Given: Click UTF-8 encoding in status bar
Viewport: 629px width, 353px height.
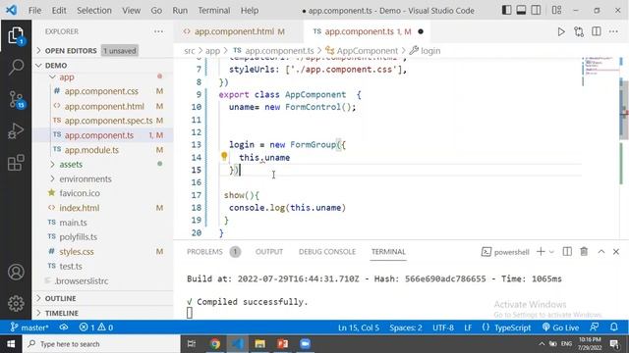Looking at the screenshot, I should 443,328.
